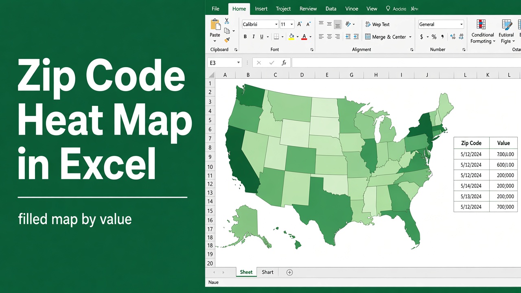Switch to the Review tab
Image resolution: width=521 pixels, height=293 pixels.
pos(308,9)
